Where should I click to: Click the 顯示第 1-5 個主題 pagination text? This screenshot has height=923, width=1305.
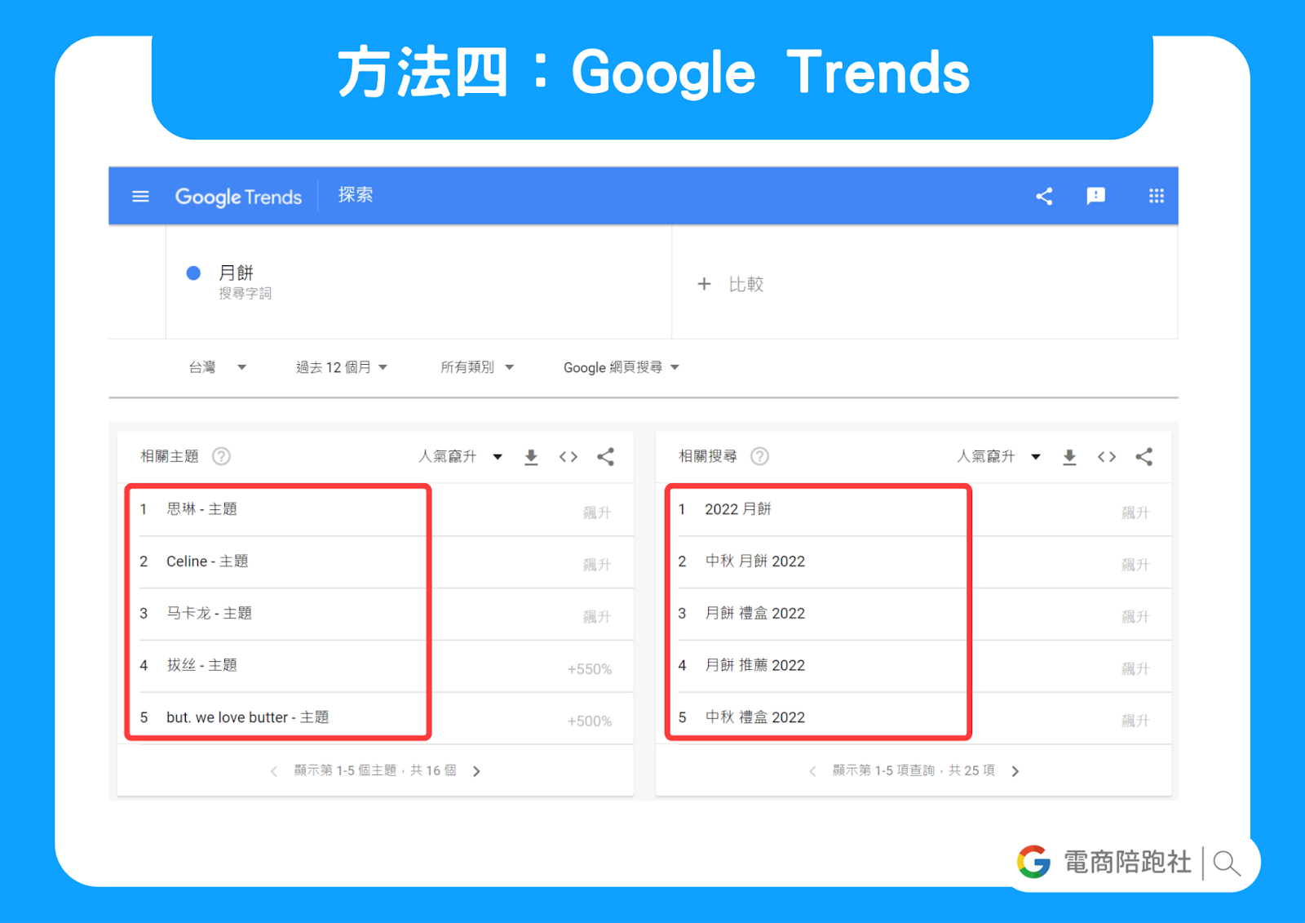coord(374,770)
